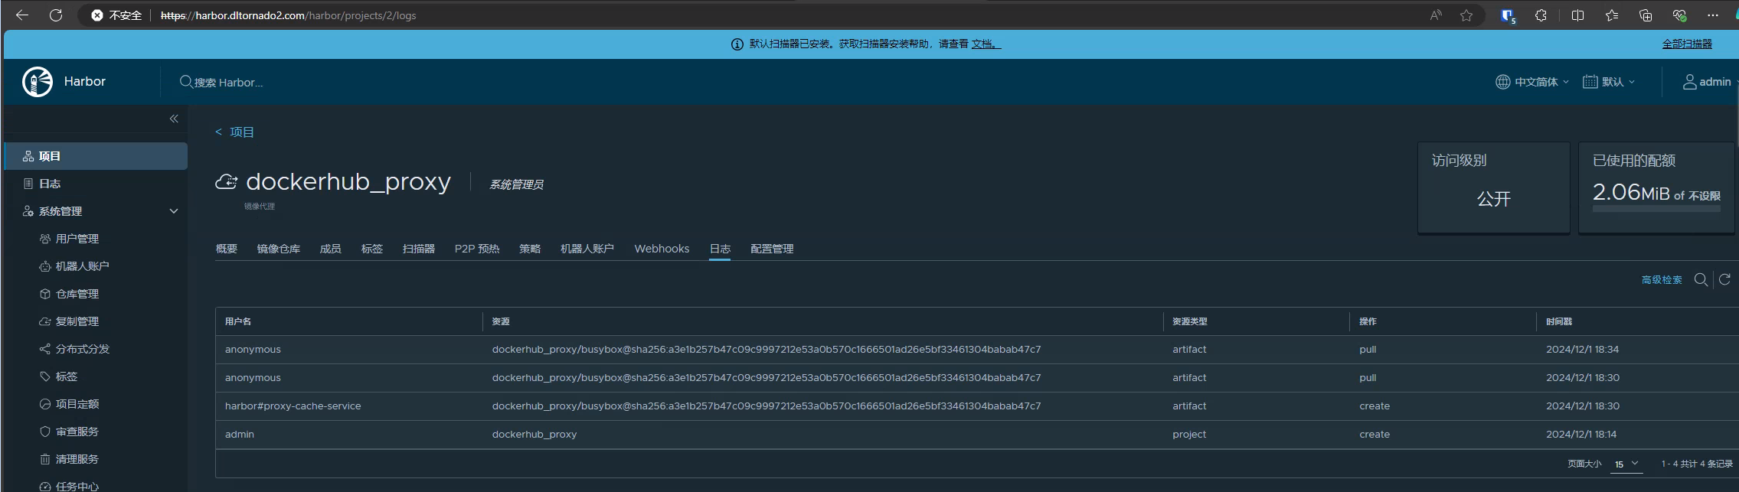Change the page size dropdown showing 15
1739x492 pixels.
point(1626,464)
